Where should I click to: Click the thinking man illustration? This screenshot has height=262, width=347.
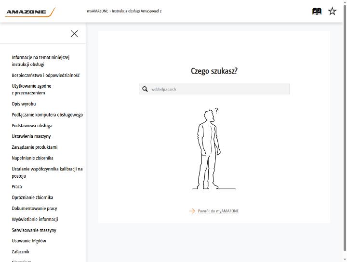(214, 148)
